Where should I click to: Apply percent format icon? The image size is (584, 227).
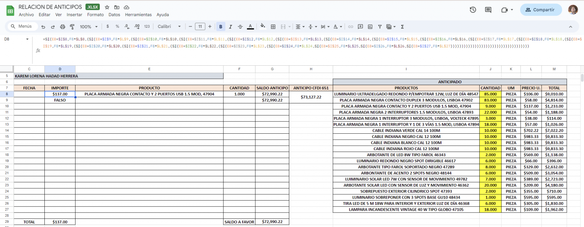click(117, 26)
